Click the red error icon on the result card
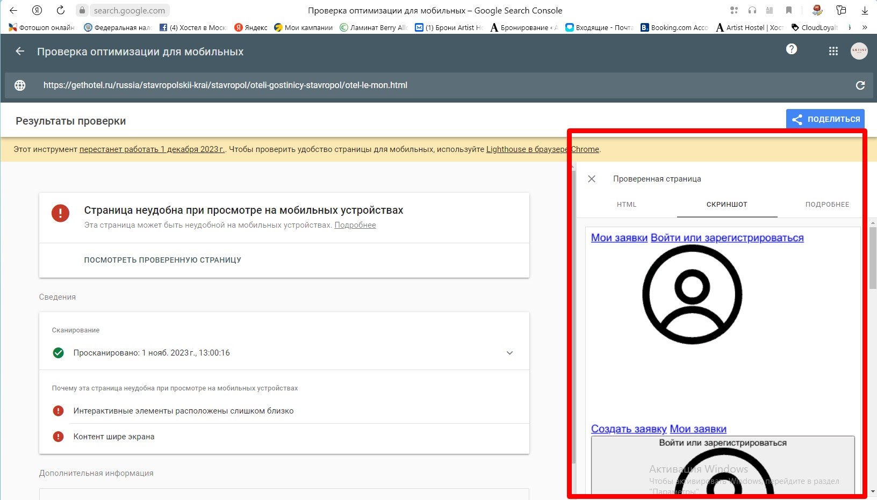 (60, 213)
